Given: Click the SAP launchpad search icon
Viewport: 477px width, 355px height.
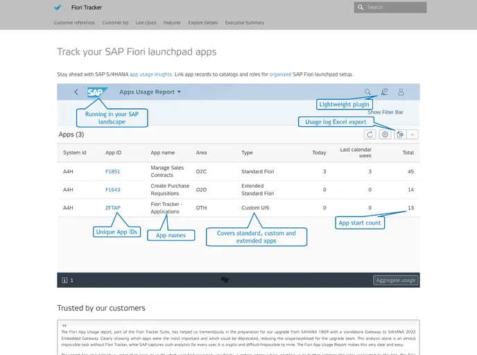Looking at the screenshot, I should (367, 92).
